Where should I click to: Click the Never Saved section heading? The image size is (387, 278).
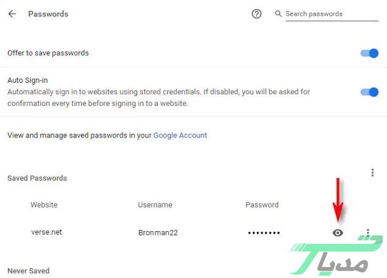(28, 271)
